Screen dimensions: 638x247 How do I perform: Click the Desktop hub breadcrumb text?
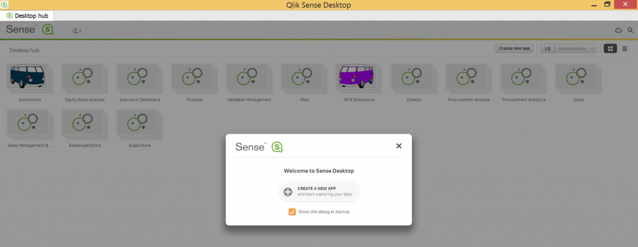click(x=24, y=50)
